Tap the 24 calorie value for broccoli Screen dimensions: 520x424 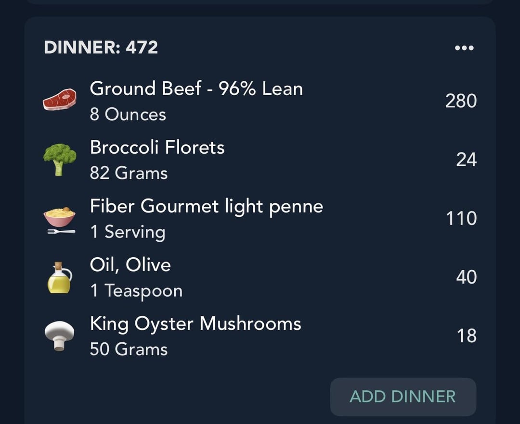click(x=466, y=160)
